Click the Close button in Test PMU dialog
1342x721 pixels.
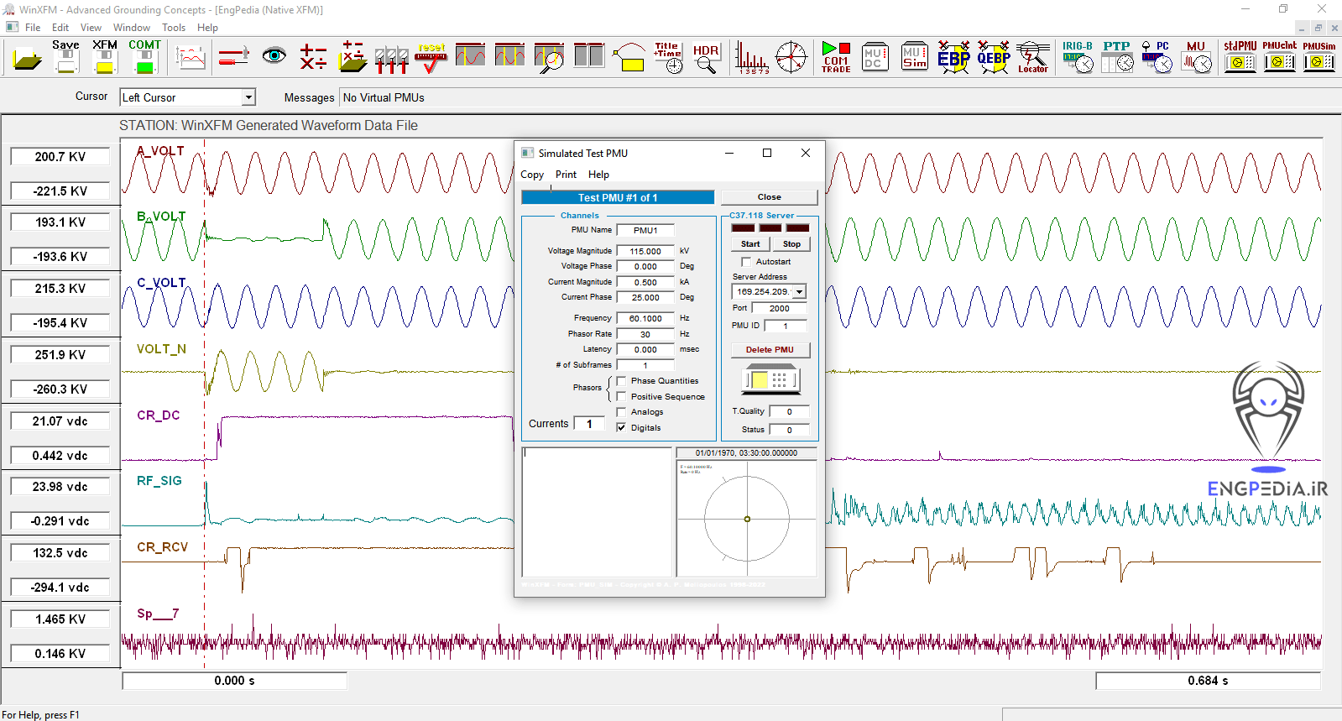coord(770,197)
